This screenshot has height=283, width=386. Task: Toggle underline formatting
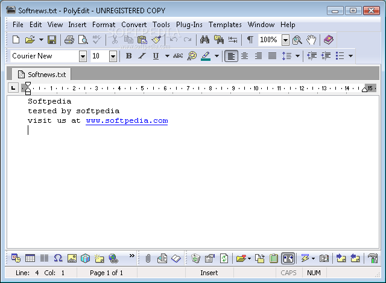tap(156, 56)
